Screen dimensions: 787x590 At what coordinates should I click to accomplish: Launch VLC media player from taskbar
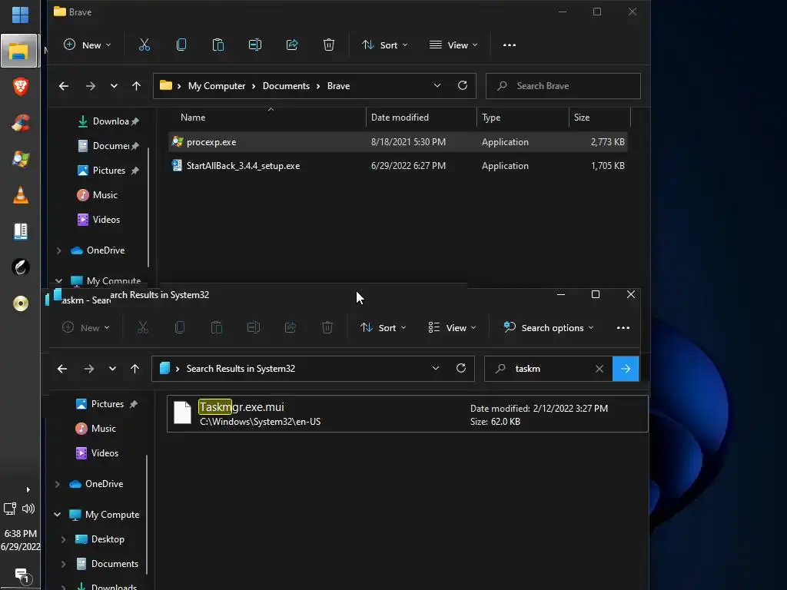20,194
